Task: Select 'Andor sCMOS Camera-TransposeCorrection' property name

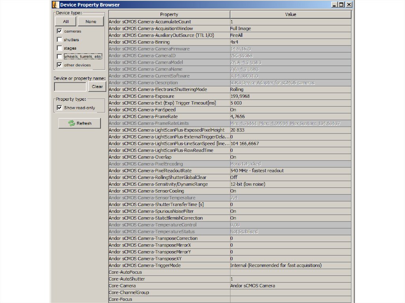Action: point(169,238)
